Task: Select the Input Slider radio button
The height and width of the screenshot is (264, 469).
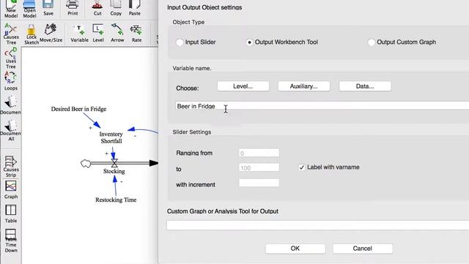Action: pyautogui.click(x=180, y=43)
